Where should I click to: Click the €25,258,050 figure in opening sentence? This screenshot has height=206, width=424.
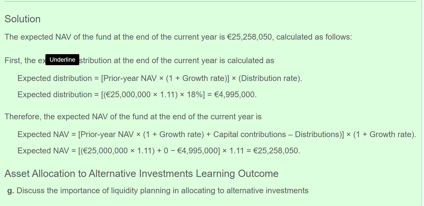[249, 37]
